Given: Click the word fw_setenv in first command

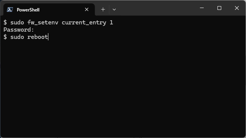Looking at the screenshot, I should (x=43, y=22).
